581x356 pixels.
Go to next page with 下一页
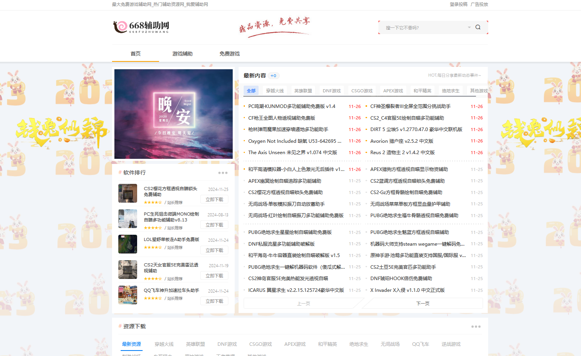tap(423, 304)
